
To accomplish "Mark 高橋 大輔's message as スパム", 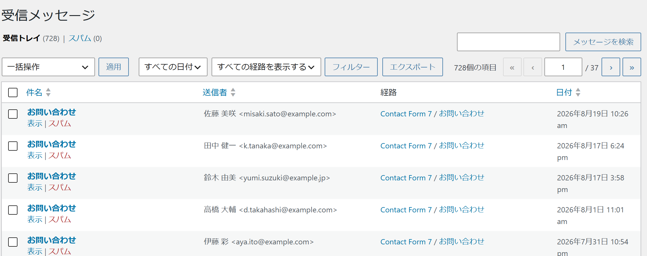I will pyautogui.click(x=60, y=220).
